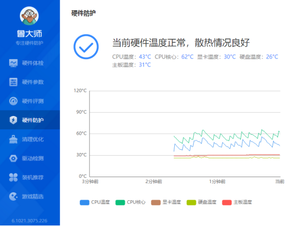Go to 清理优化 menu label

[x=33, y=139]
